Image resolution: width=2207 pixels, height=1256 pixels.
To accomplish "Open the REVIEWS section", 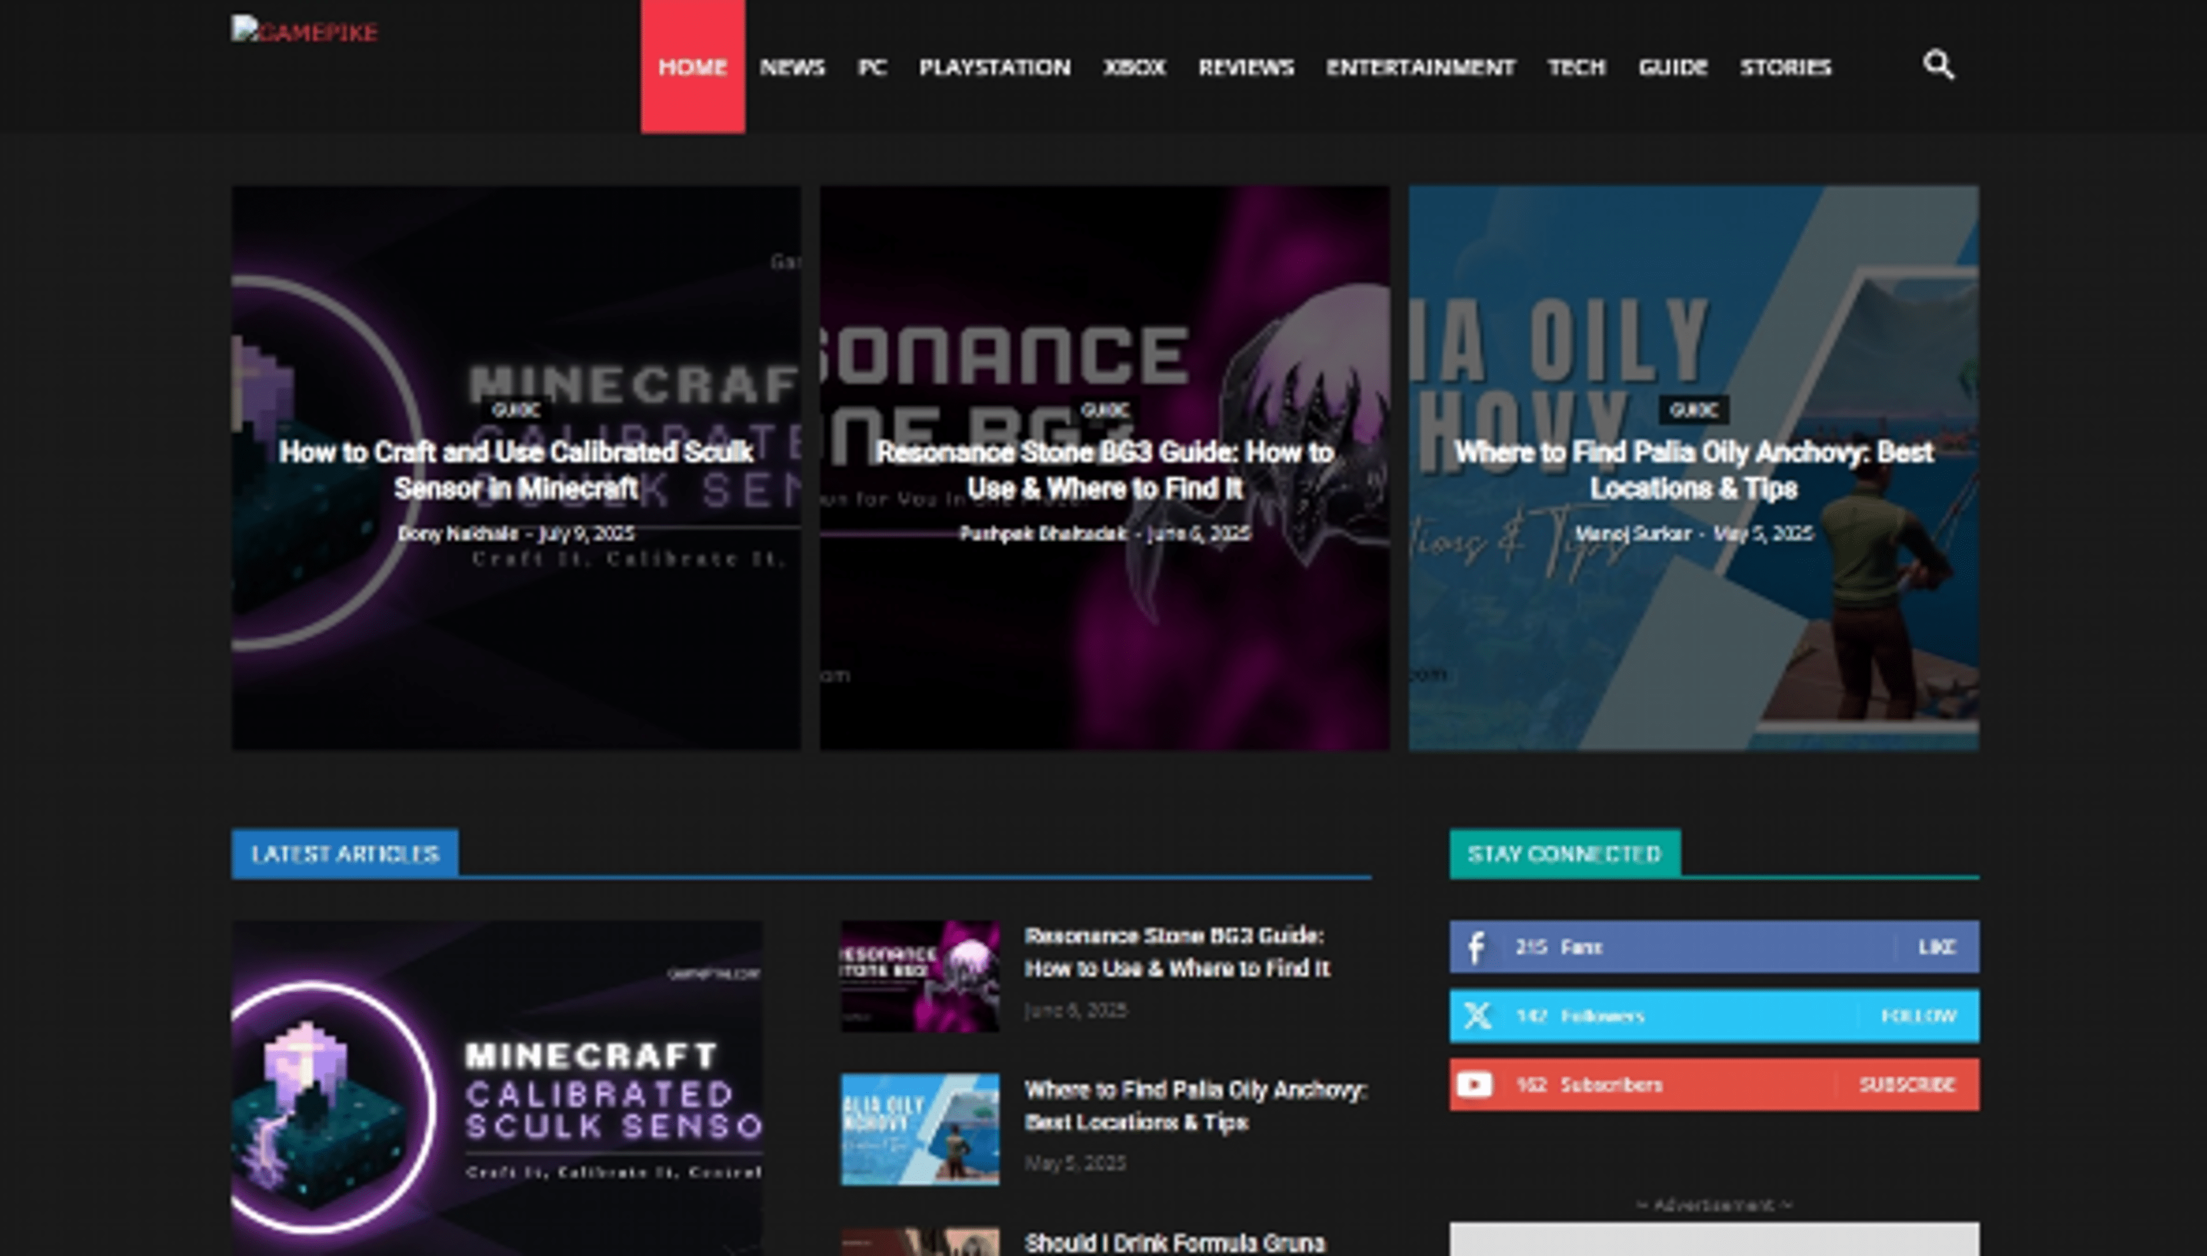I will (x=1247, y=67).
